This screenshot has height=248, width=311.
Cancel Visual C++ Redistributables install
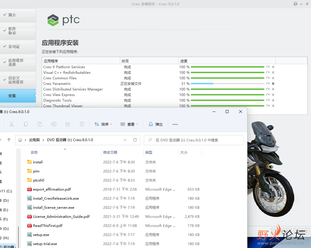point(273,73)
